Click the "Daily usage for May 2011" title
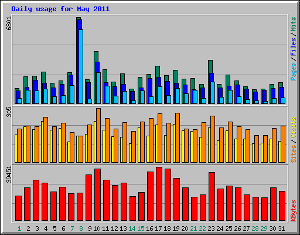Image resolution: width=300 pixels, height=235 pixels. 60,9
